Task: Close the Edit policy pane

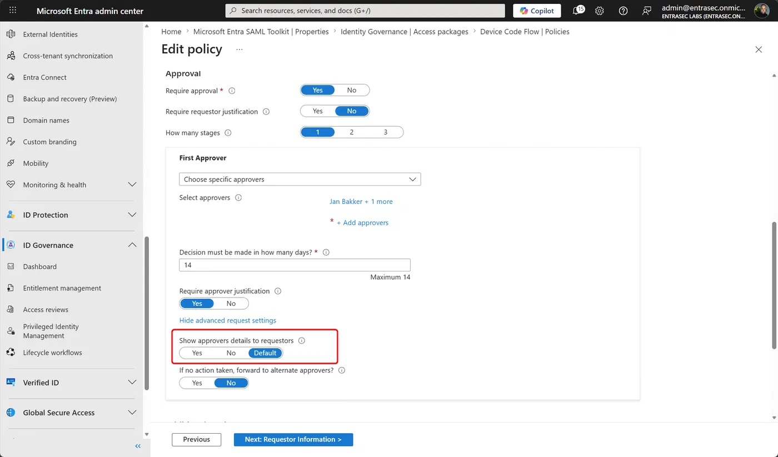Action: click(759, 49)
